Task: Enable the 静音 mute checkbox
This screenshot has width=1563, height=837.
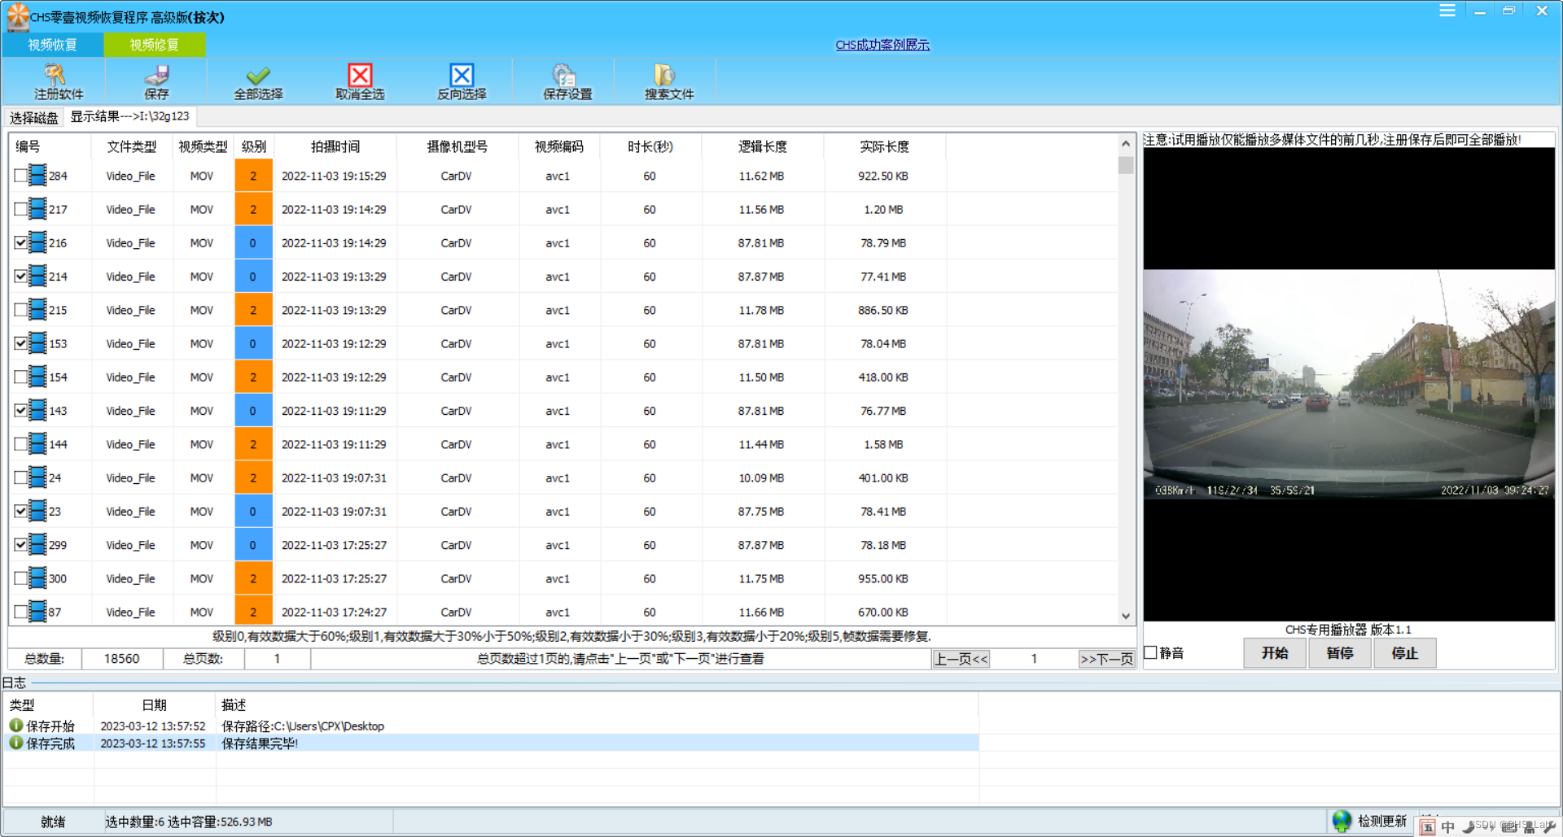Action: pyautogui.click(x=1150, y=652)
